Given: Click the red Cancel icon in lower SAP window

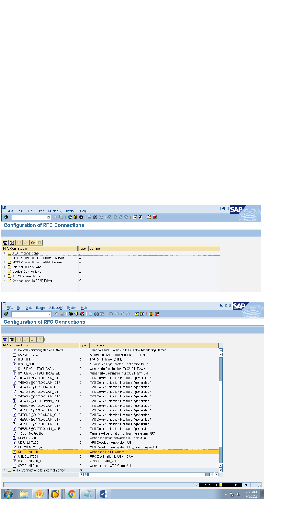Looking at the screenshot, I should click(x=82, y=314).
